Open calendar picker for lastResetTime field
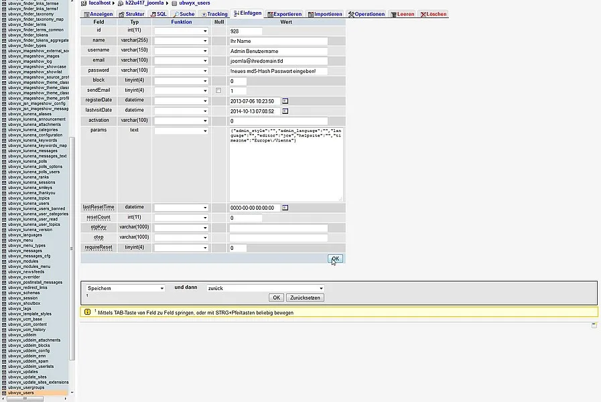The width and height of the screenshot is (601, 402). (284, 208)
